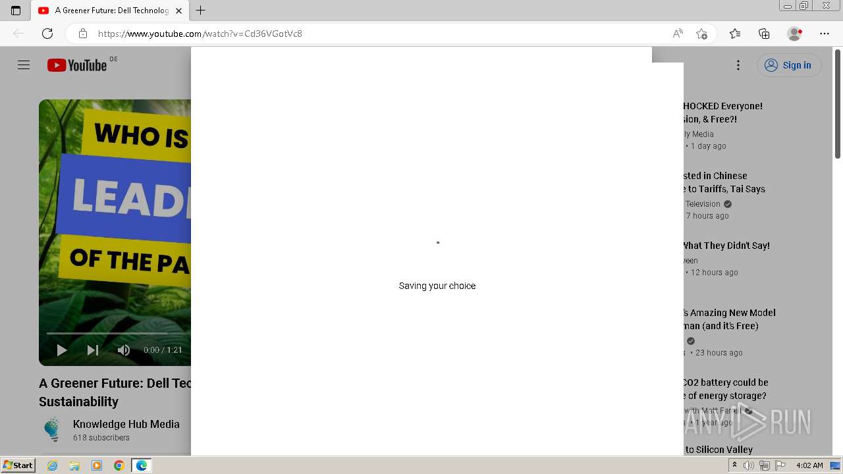Viewport: 843px width, 474px height.
Task: Open Edge Settings and more menu
Action: (825, 34)
